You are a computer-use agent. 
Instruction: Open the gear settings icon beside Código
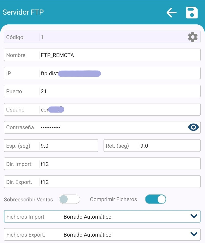pyautogui.click(x=192, y=37)
